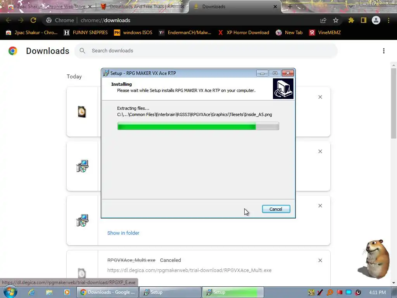Open the 2pac Shakur bookmark
397x298 pixels.
click(x=32, y=33)
